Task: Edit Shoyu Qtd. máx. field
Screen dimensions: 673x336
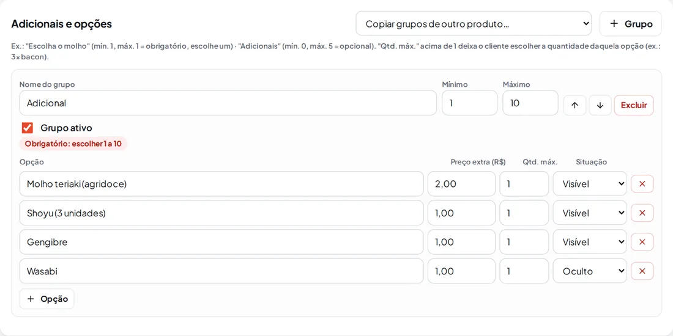Action: [x=524, y=213]
